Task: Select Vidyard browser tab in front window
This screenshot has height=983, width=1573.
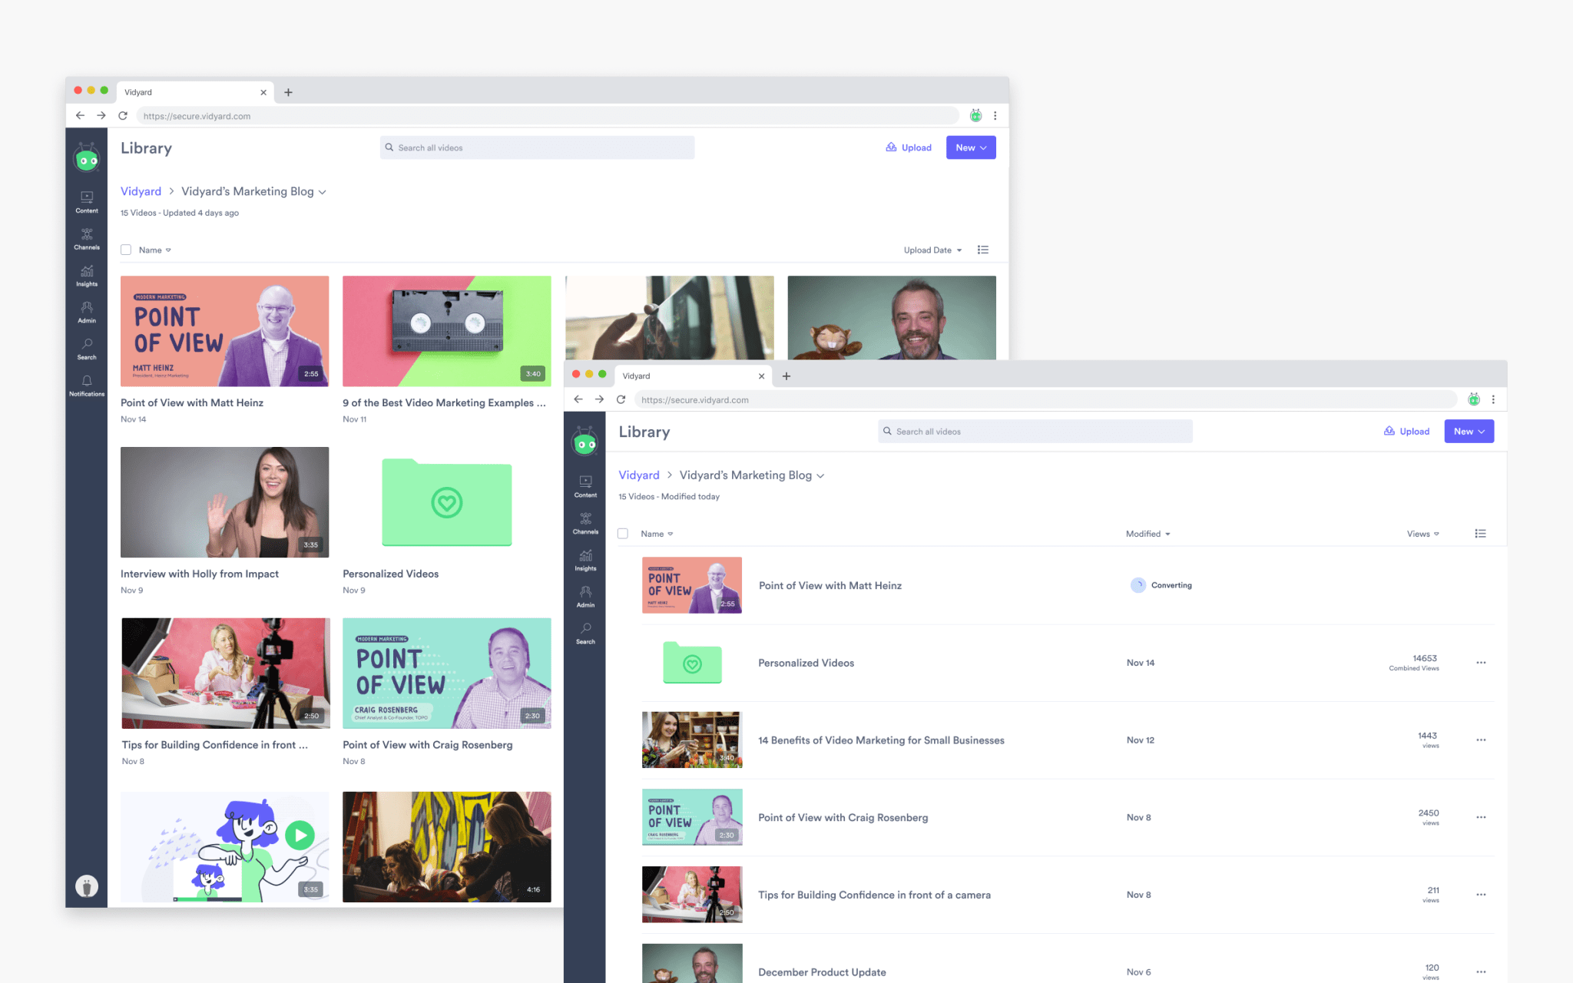Action: 694,376
